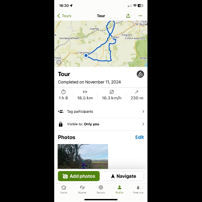202x202 pixels.
Task: Tap the blue start point marker
Action: [x=86, y=56]
